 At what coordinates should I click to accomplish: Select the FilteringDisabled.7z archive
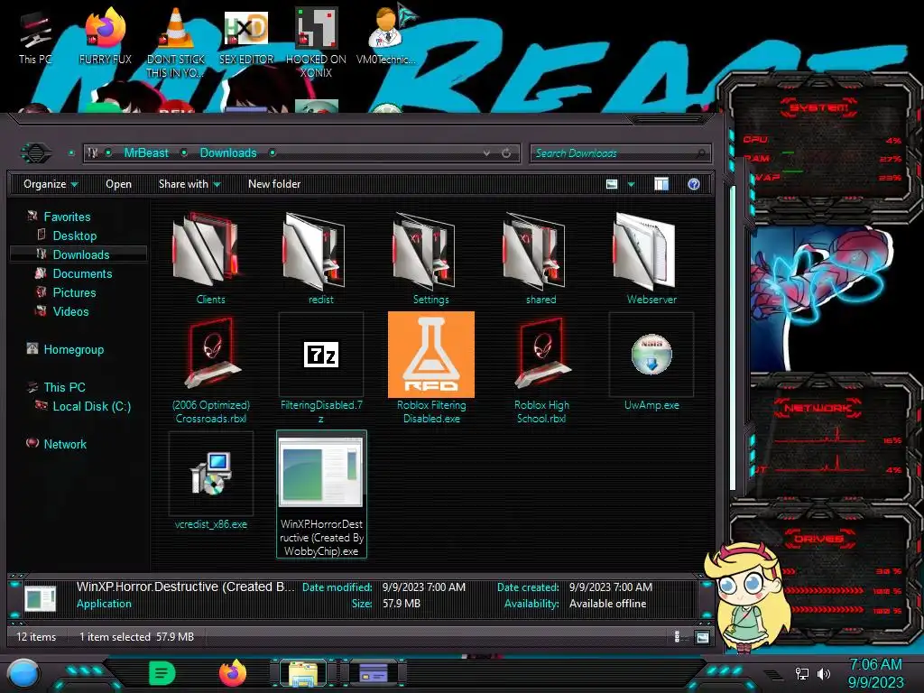coord(320,368)
